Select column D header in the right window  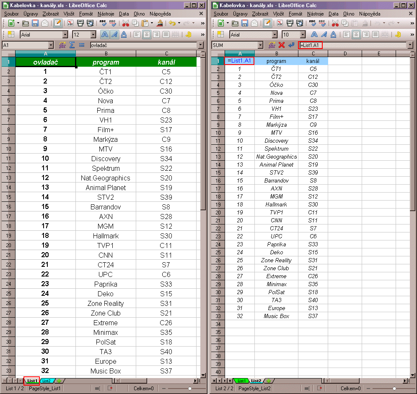coord(345,54)
